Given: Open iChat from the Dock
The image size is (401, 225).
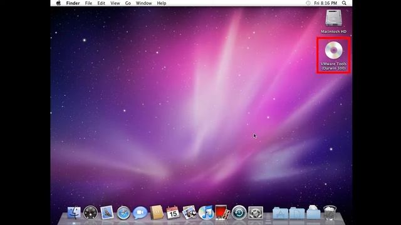Looking at the screenshot, I should [140, 212].
